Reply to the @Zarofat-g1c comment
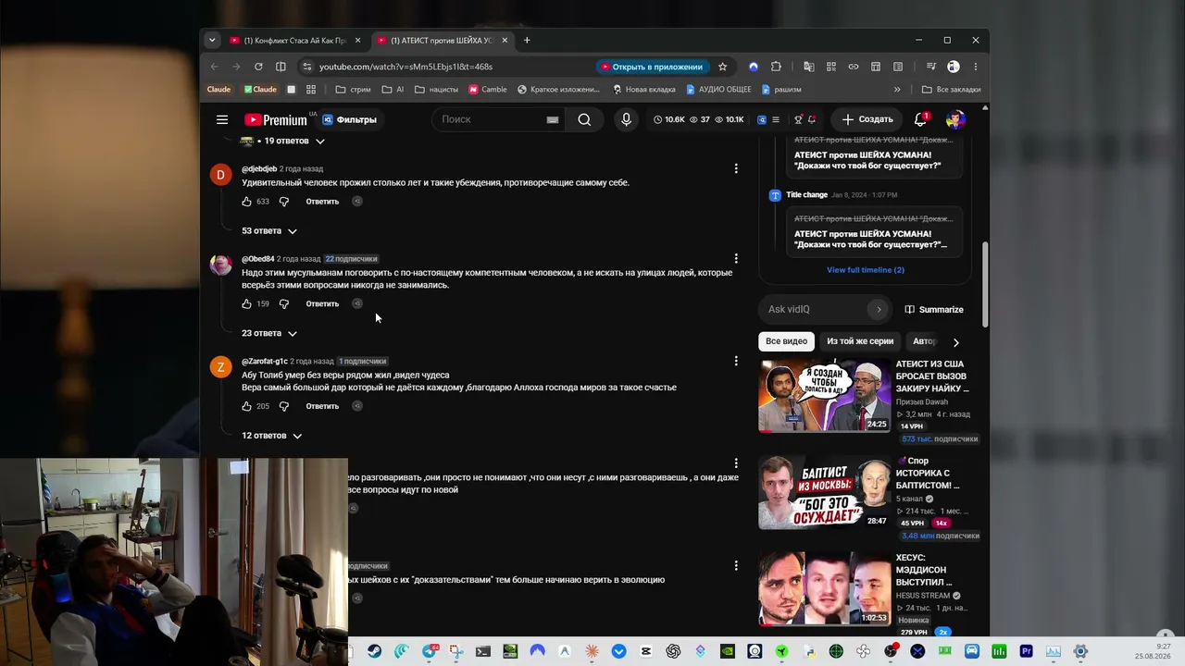The image size is (1185, 666). coord(322,407)
